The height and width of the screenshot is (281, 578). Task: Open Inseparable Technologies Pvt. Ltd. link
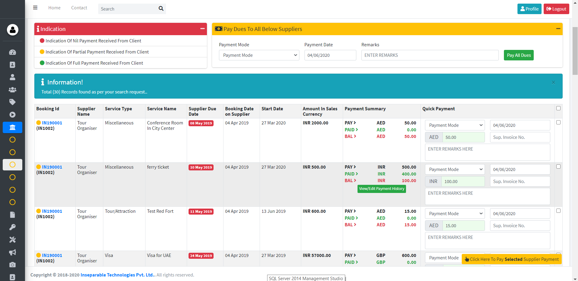(118, 275)
